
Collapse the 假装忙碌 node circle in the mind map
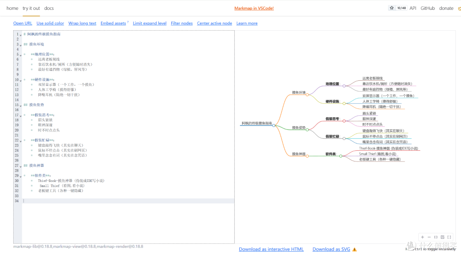[x=344, y=138]
